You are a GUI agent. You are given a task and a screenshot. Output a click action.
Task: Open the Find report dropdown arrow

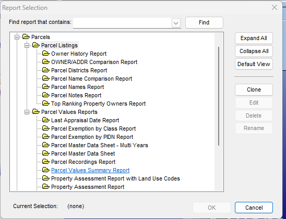coord(176,23)
